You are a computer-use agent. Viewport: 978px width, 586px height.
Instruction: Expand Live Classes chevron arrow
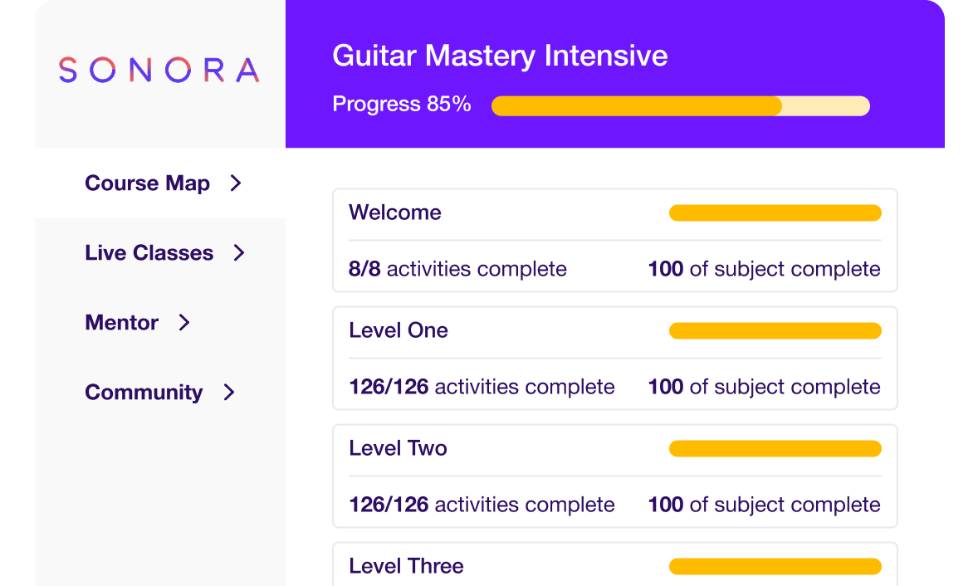click(x=239, y=253)
